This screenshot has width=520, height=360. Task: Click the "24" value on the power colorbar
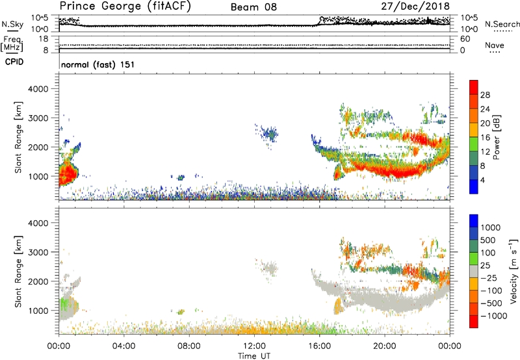pos(485,109)
